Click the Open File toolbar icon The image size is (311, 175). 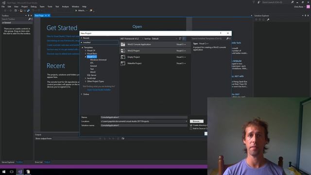point(21,11)
